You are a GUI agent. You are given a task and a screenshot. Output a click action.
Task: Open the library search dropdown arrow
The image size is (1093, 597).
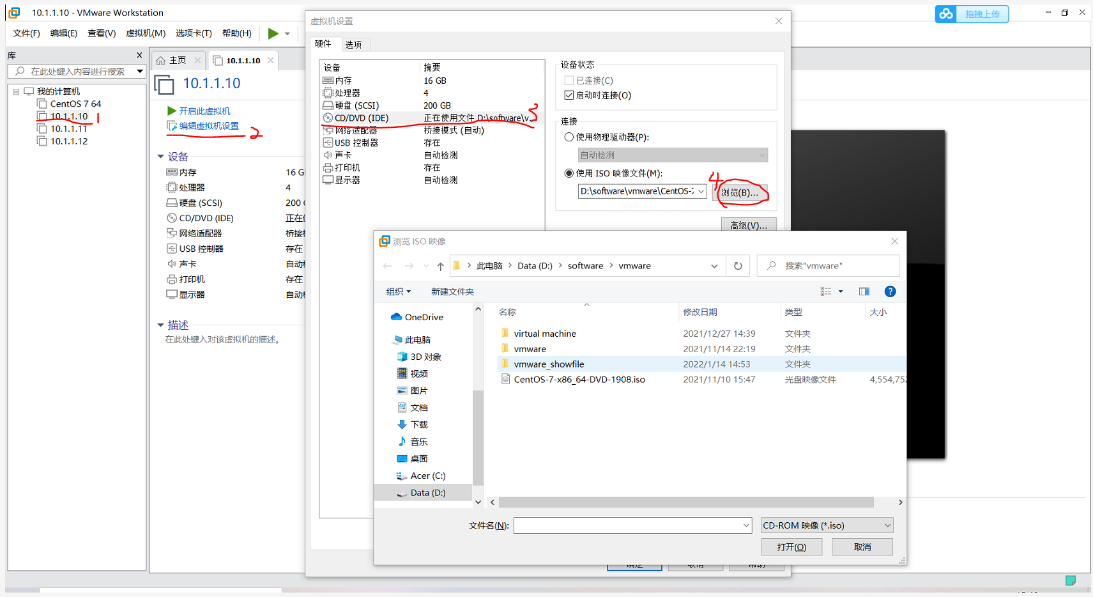140,72
